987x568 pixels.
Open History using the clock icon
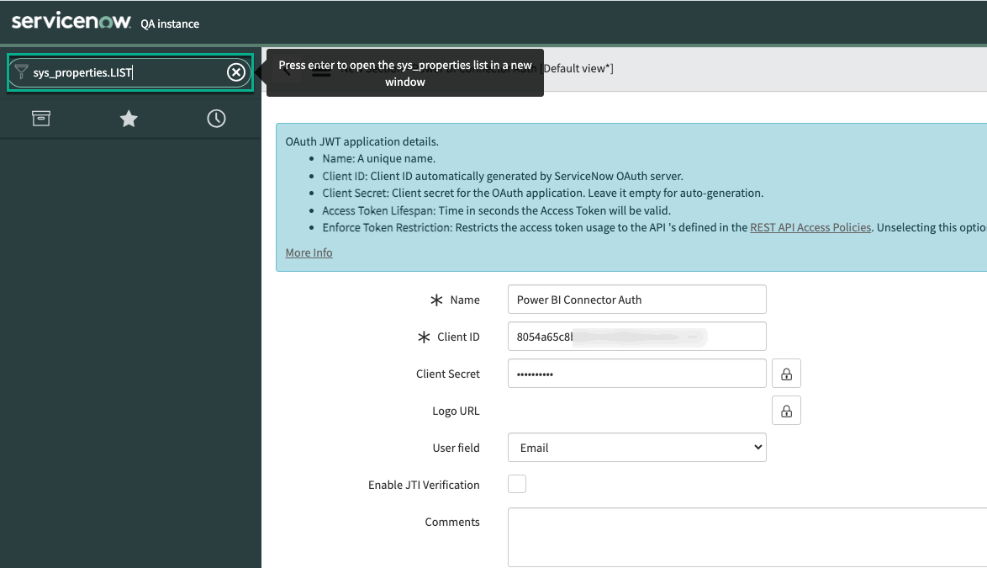216,119
